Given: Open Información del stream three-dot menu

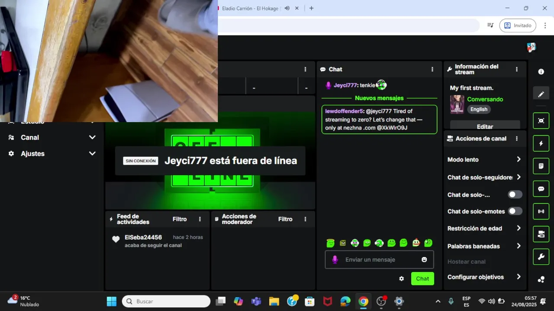Looking at the screenshot, I should pos(516,69).
